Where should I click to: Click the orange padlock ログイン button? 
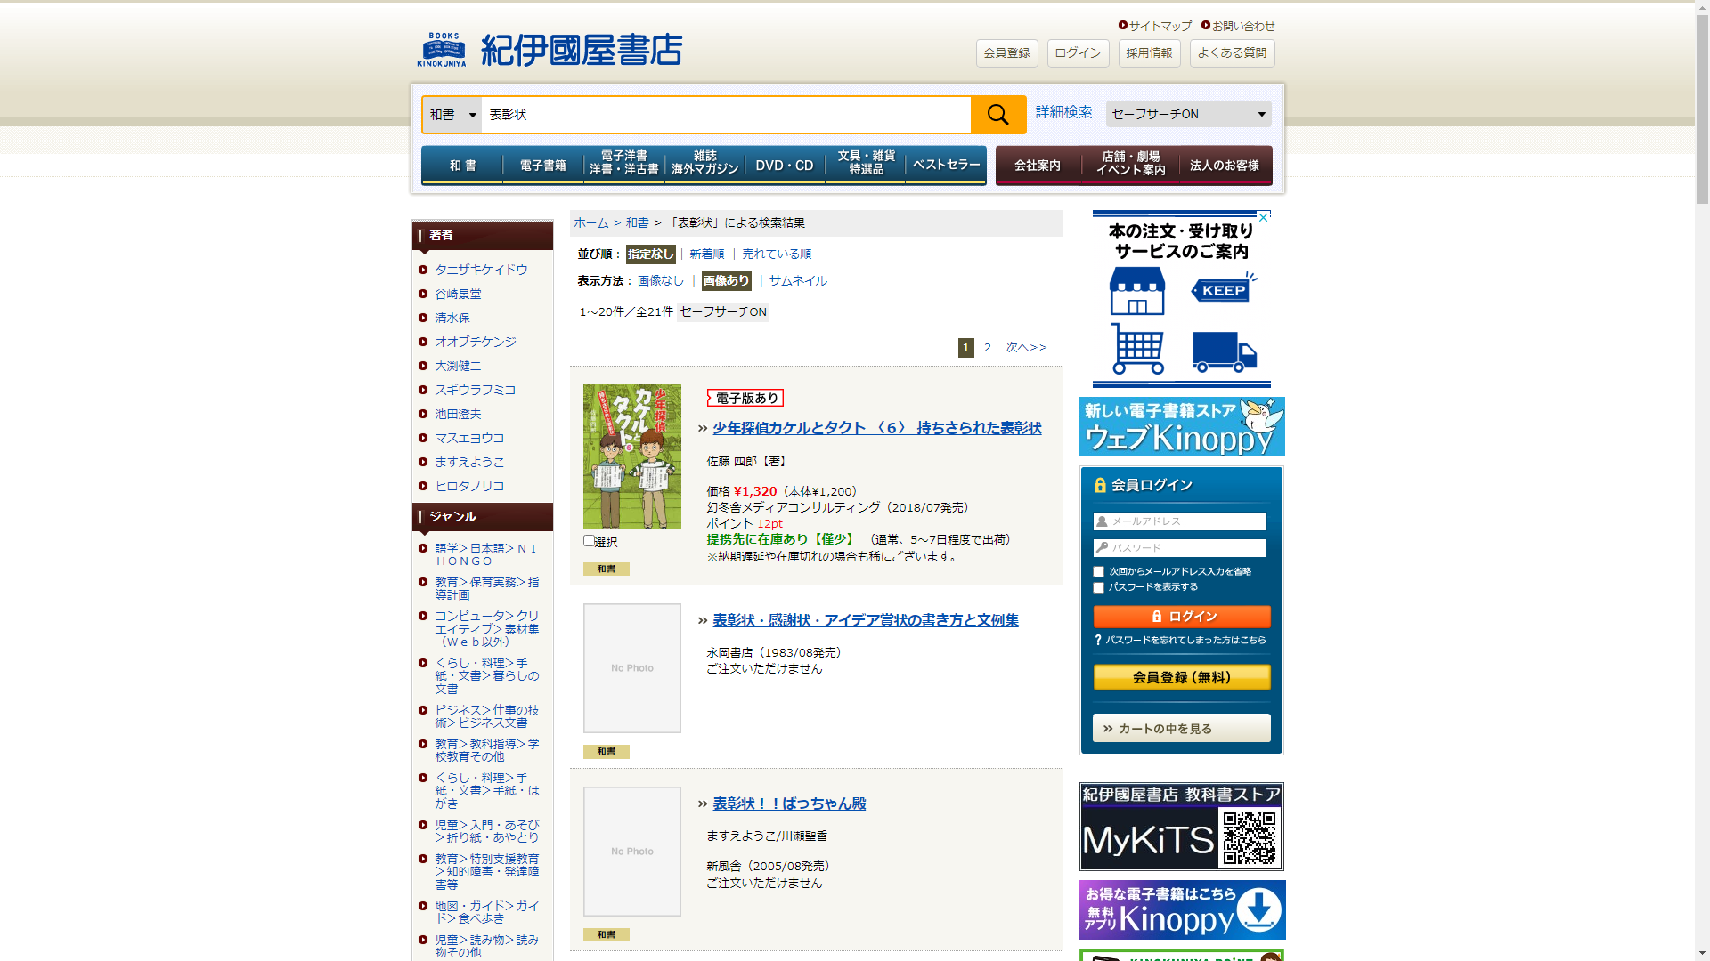[1182, 617]
